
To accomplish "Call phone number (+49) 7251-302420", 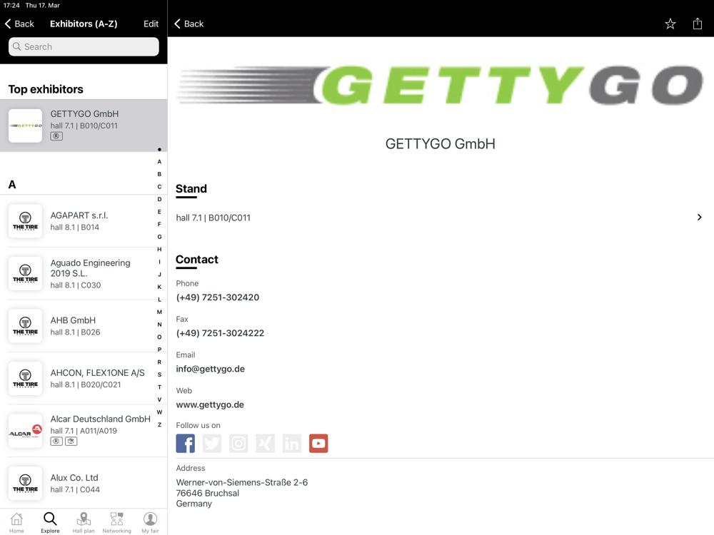I will point(218,297).
